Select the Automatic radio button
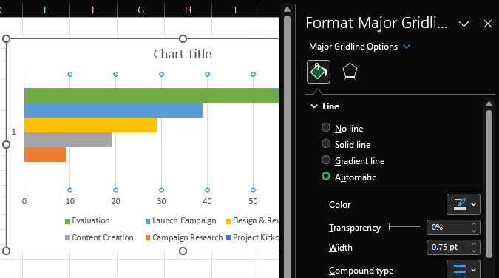This screenshot has width=499, height=278. pos(326,176)
